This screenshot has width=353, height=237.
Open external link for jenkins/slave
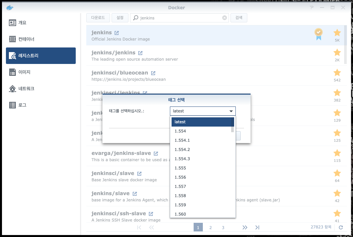[x=135, y=193]
